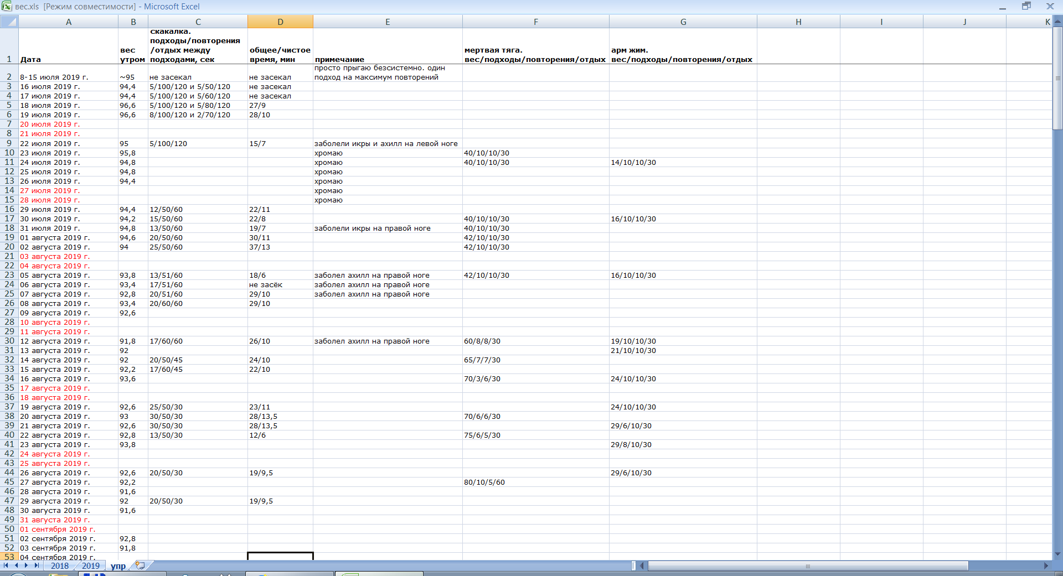Select the red '01 сентября 2019 г.' cell
Image resolution: width=1063 pixels, height=576 pixels.
(69, 529)
